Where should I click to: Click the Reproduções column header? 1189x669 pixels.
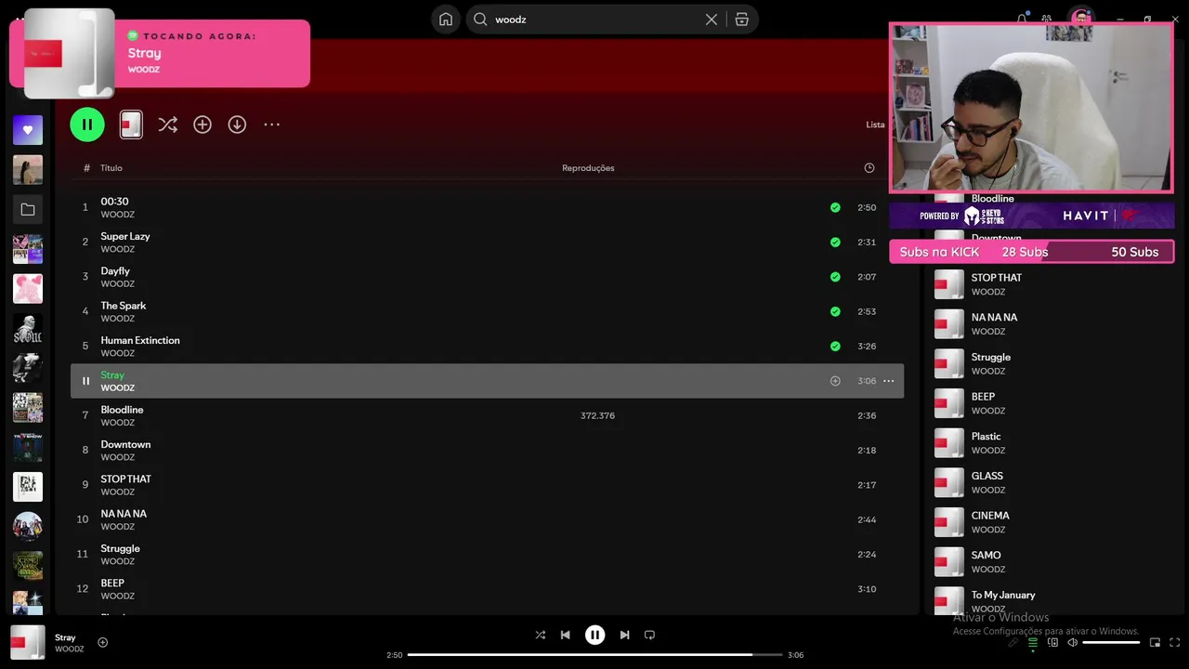[588, 168]
